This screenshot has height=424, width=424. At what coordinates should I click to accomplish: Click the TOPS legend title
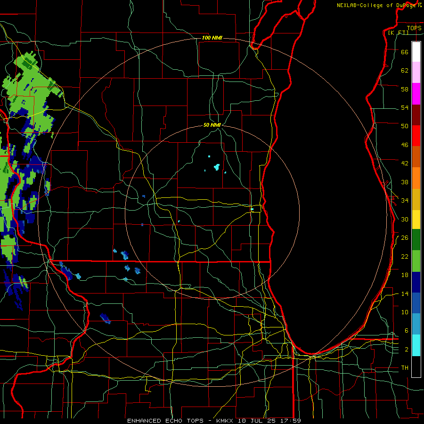(x=414, y=28)
